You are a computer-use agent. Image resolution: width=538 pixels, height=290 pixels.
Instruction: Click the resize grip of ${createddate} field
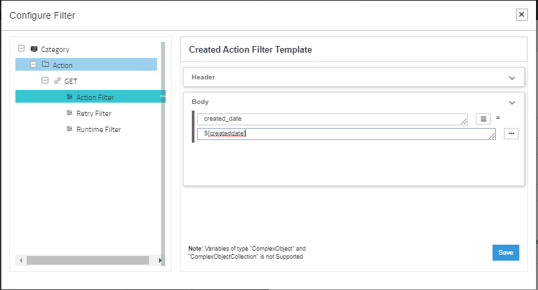[492, 136]
